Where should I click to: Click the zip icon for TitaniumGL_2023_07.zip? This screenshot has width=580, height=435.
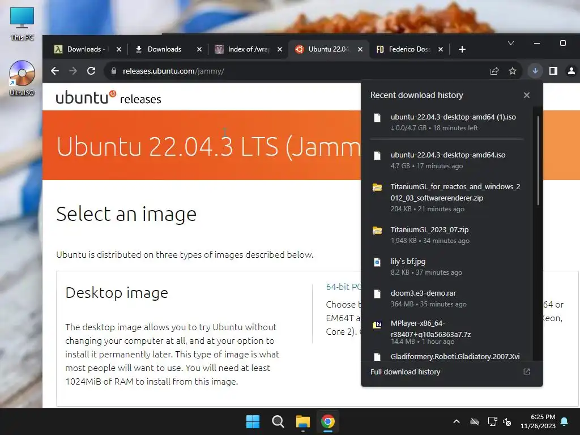pyautogui.click(x=377, y=231)
